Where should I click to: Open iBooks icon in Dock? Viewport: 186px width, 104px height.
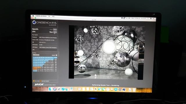click(112, 90)
